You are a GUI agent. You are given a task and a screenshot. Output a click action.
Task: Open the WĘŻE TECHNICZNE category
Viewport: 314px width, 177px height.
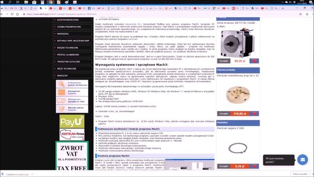click(73, 69)
